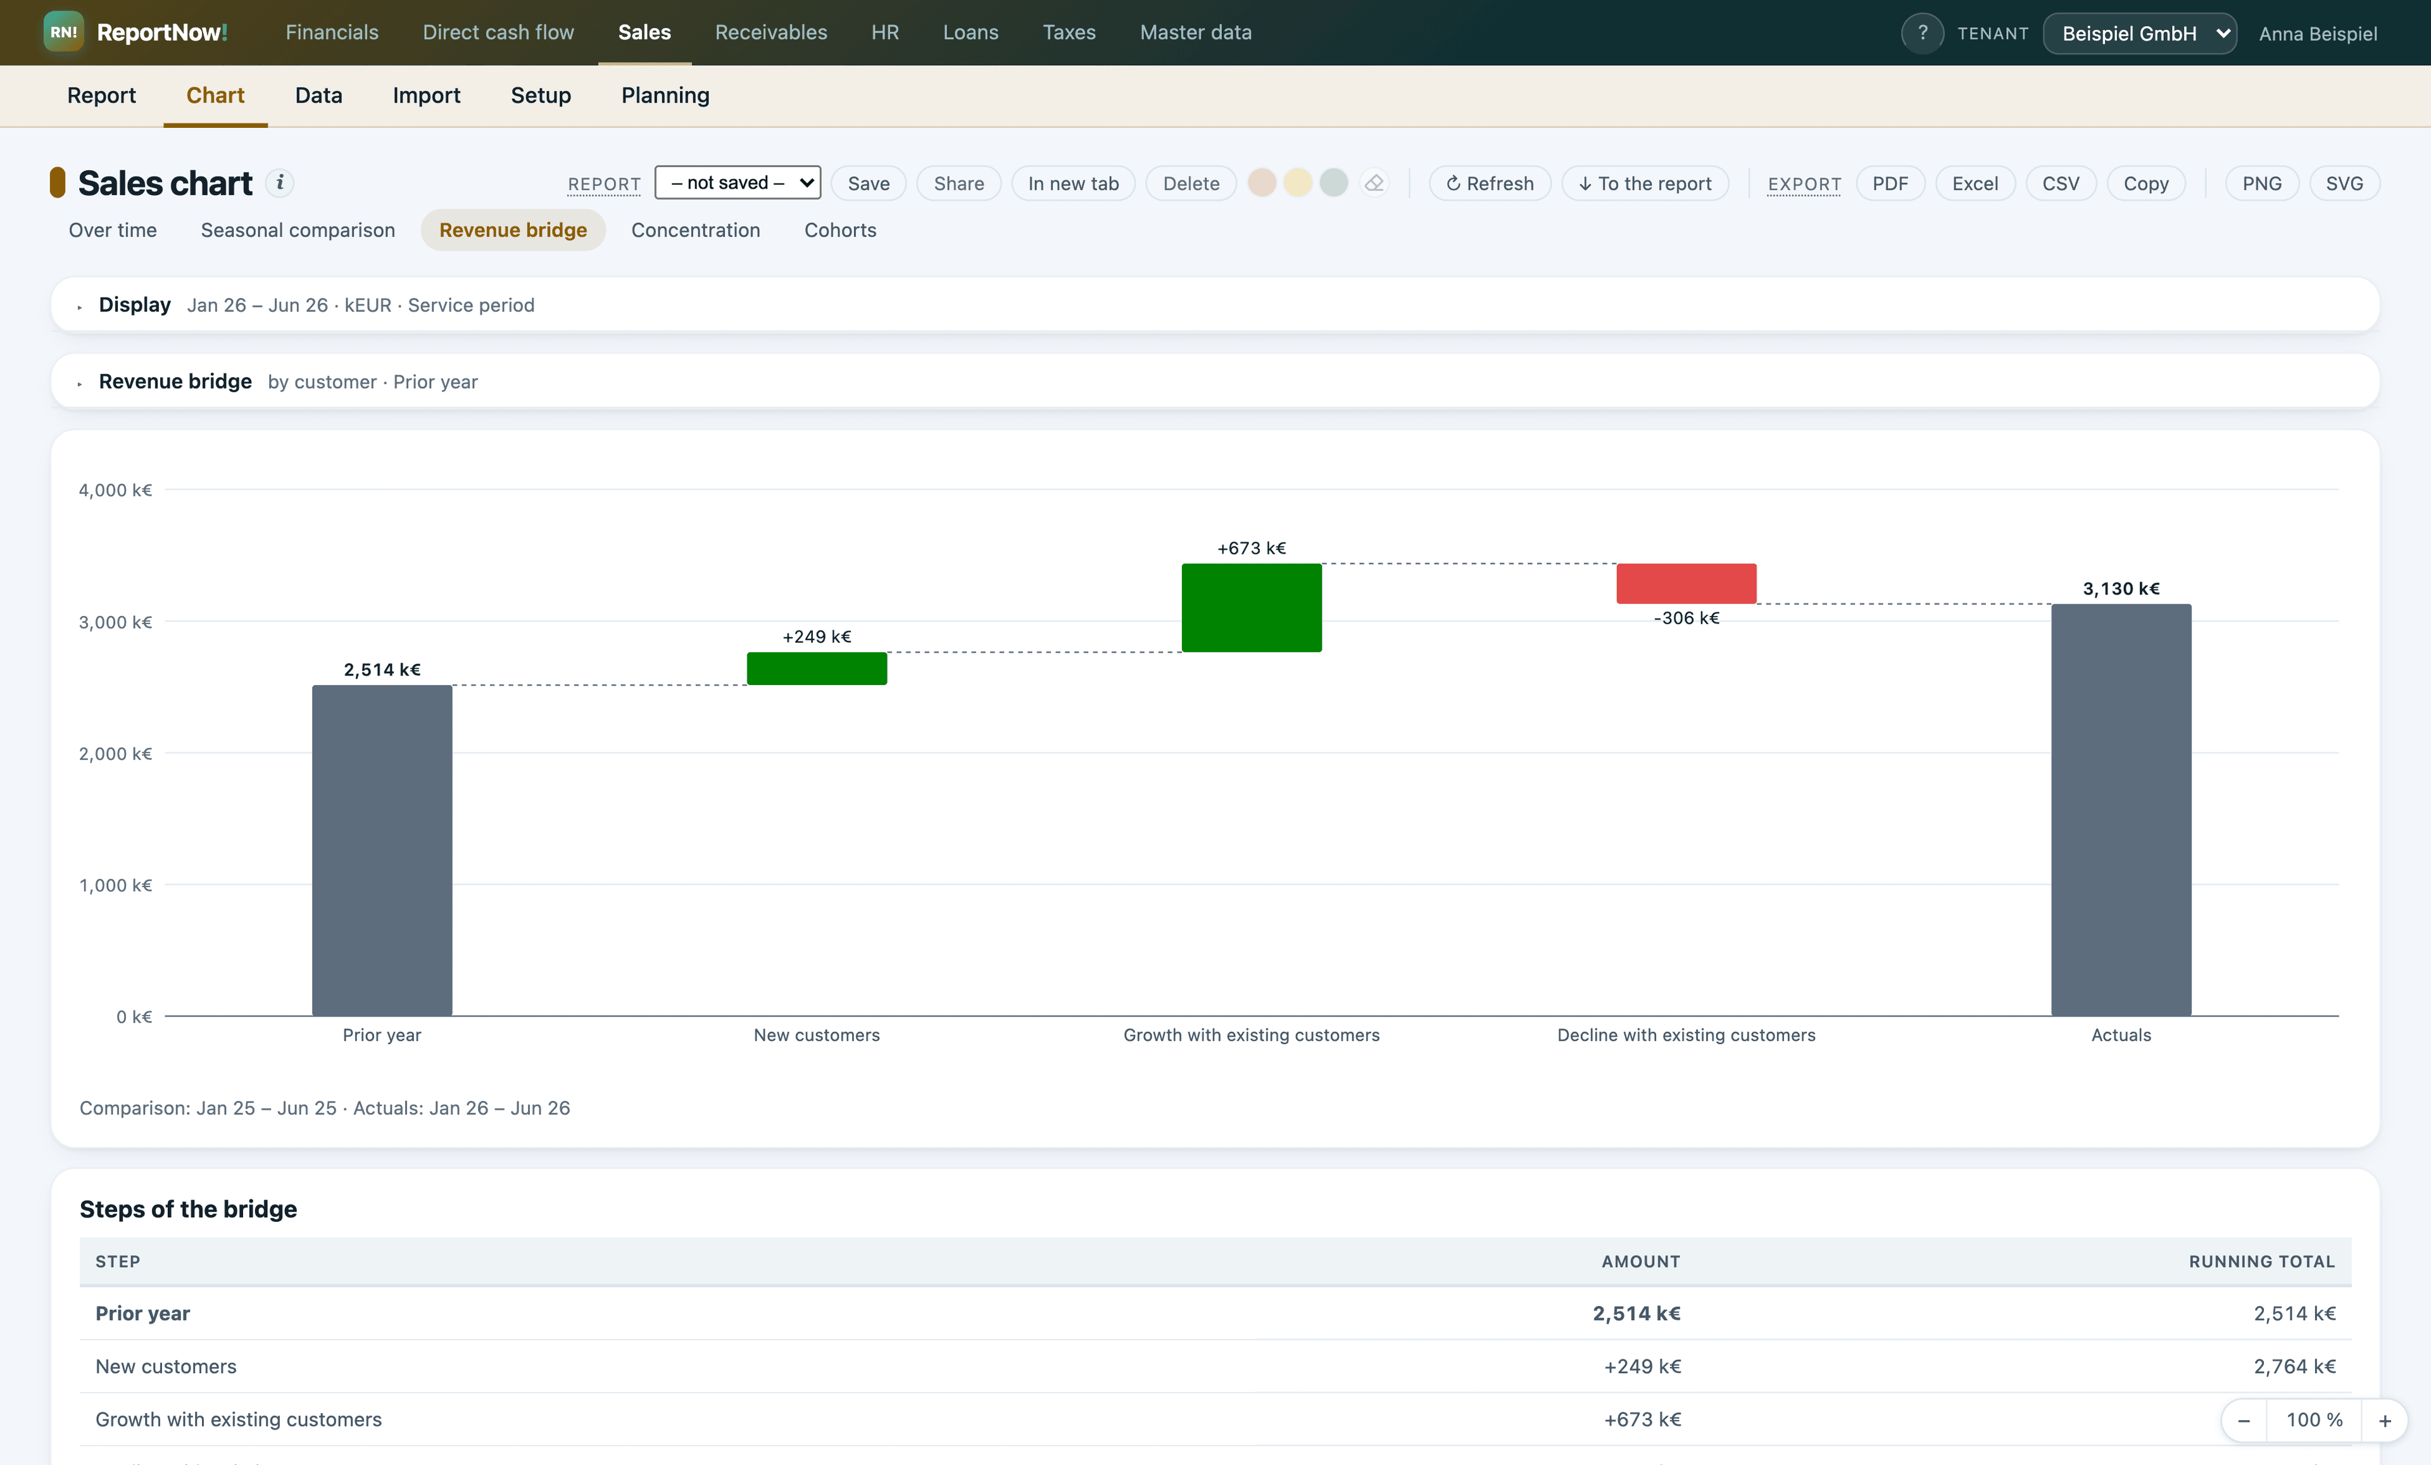Export the chart as PNG
This screenshot has height=1465, width=2431.
coord(2261,184)
